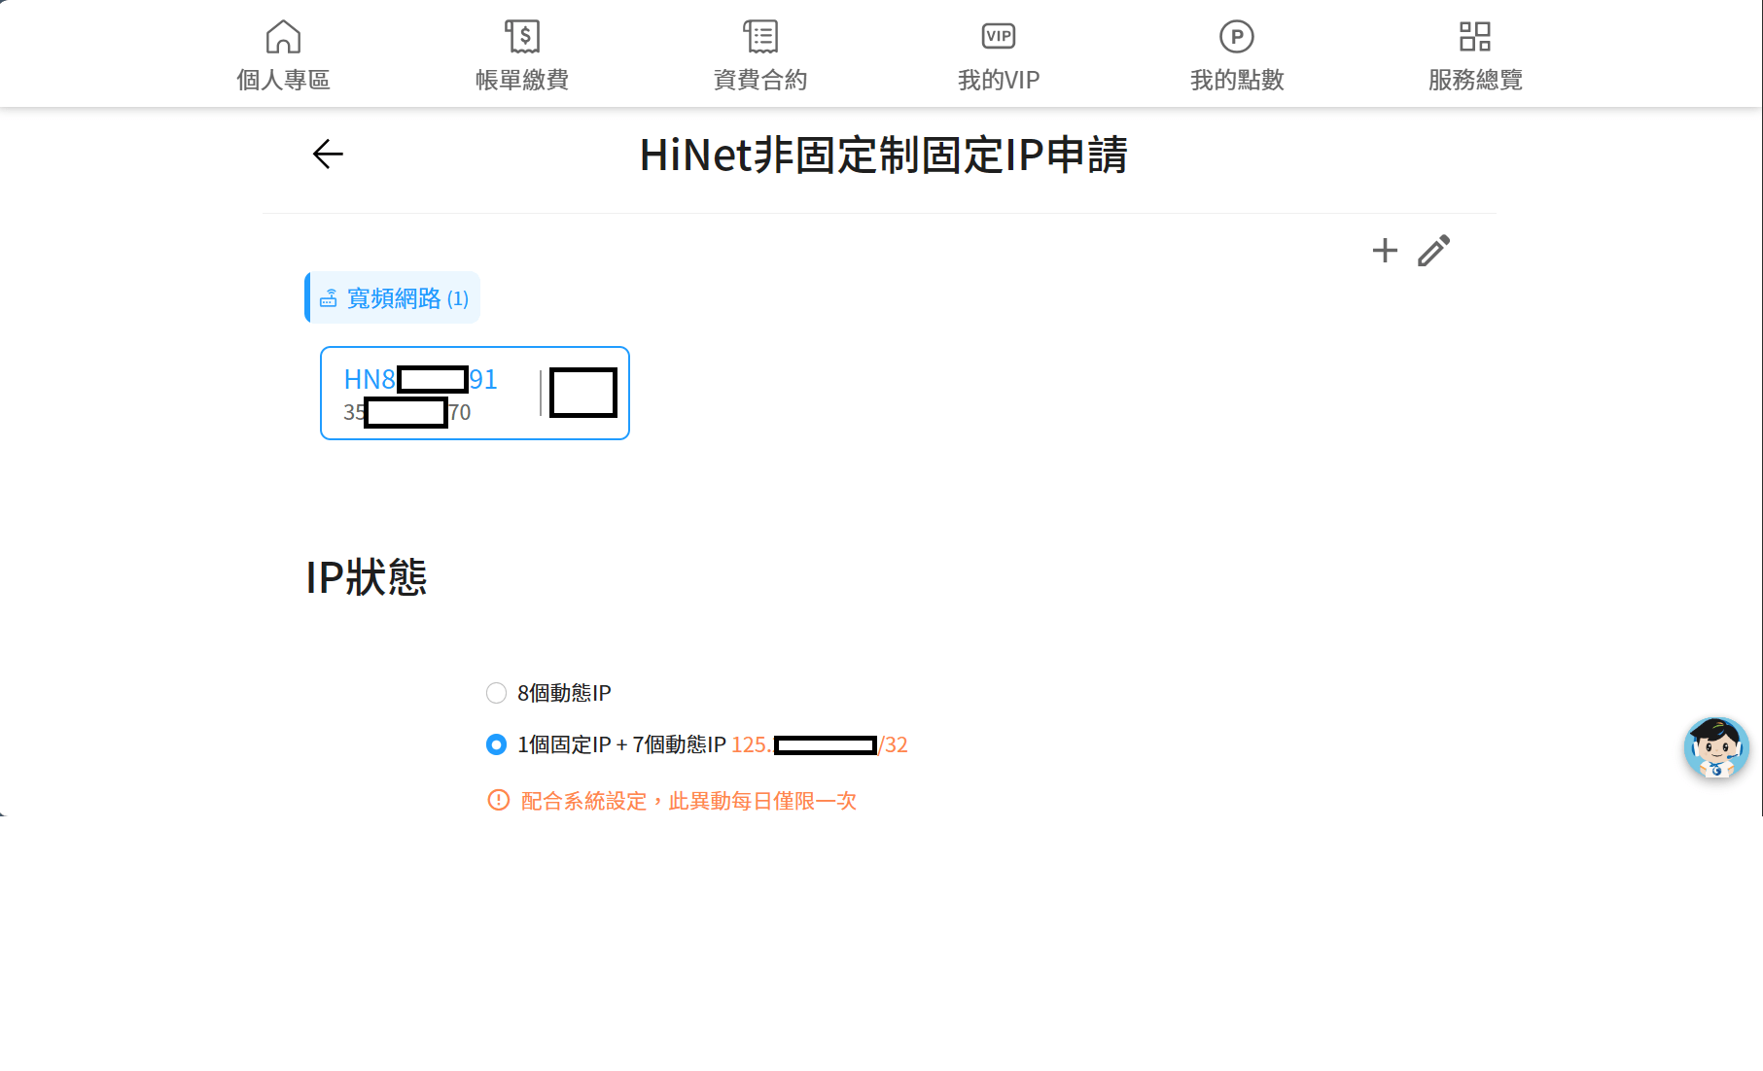The height and width of the screenshot is (1071, 1763).
Task: Click the orange warning icon
Action: coord(497,800)
